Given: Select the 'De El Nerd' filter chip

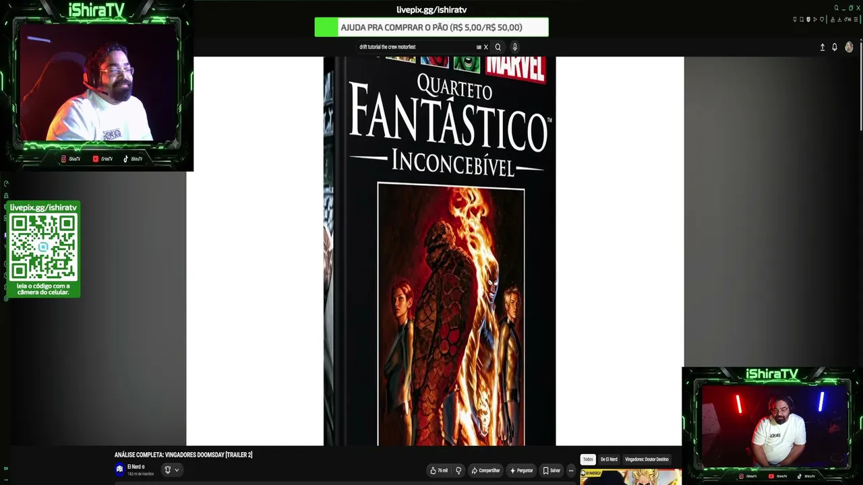Looking at the screenshot, I should tap(609, 459).
